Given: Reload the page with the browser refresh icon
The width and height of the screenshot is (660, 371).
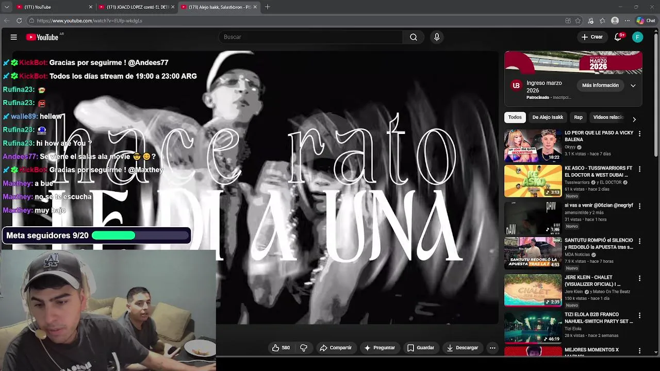Looking at the screenshot, I should click(x=19, y=21).
